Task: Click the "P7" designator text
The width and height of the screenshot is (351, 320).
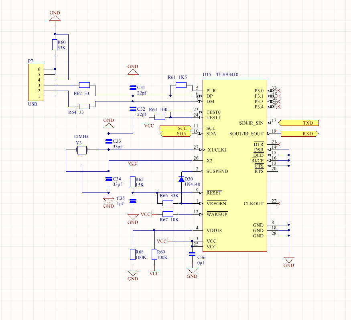Action: [30, 61]
